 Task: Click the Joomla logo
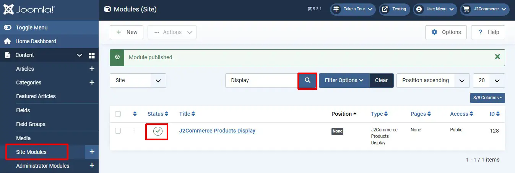tap(30, 9)
